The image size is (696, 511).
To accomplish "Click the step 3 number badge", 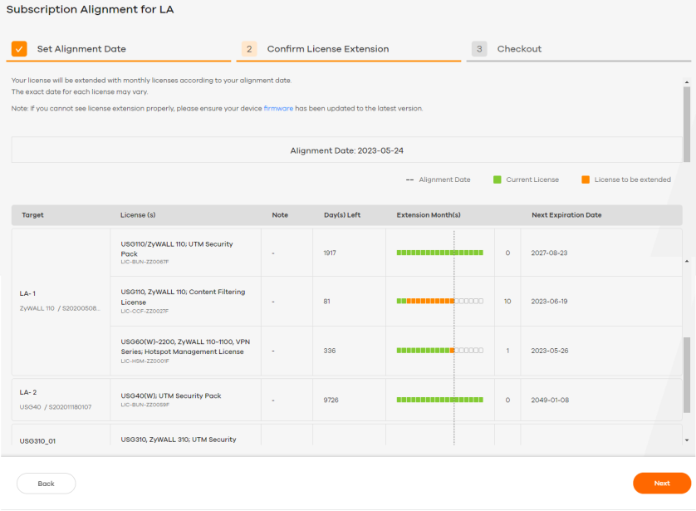I will (x=479, y=49).
